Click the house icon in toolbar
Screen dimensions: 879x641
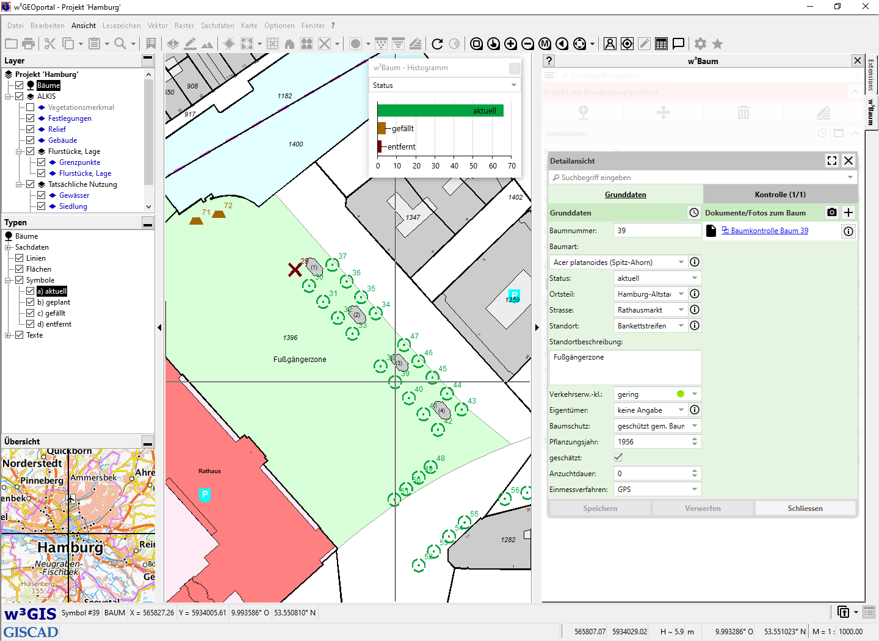[x=289, y=43]
